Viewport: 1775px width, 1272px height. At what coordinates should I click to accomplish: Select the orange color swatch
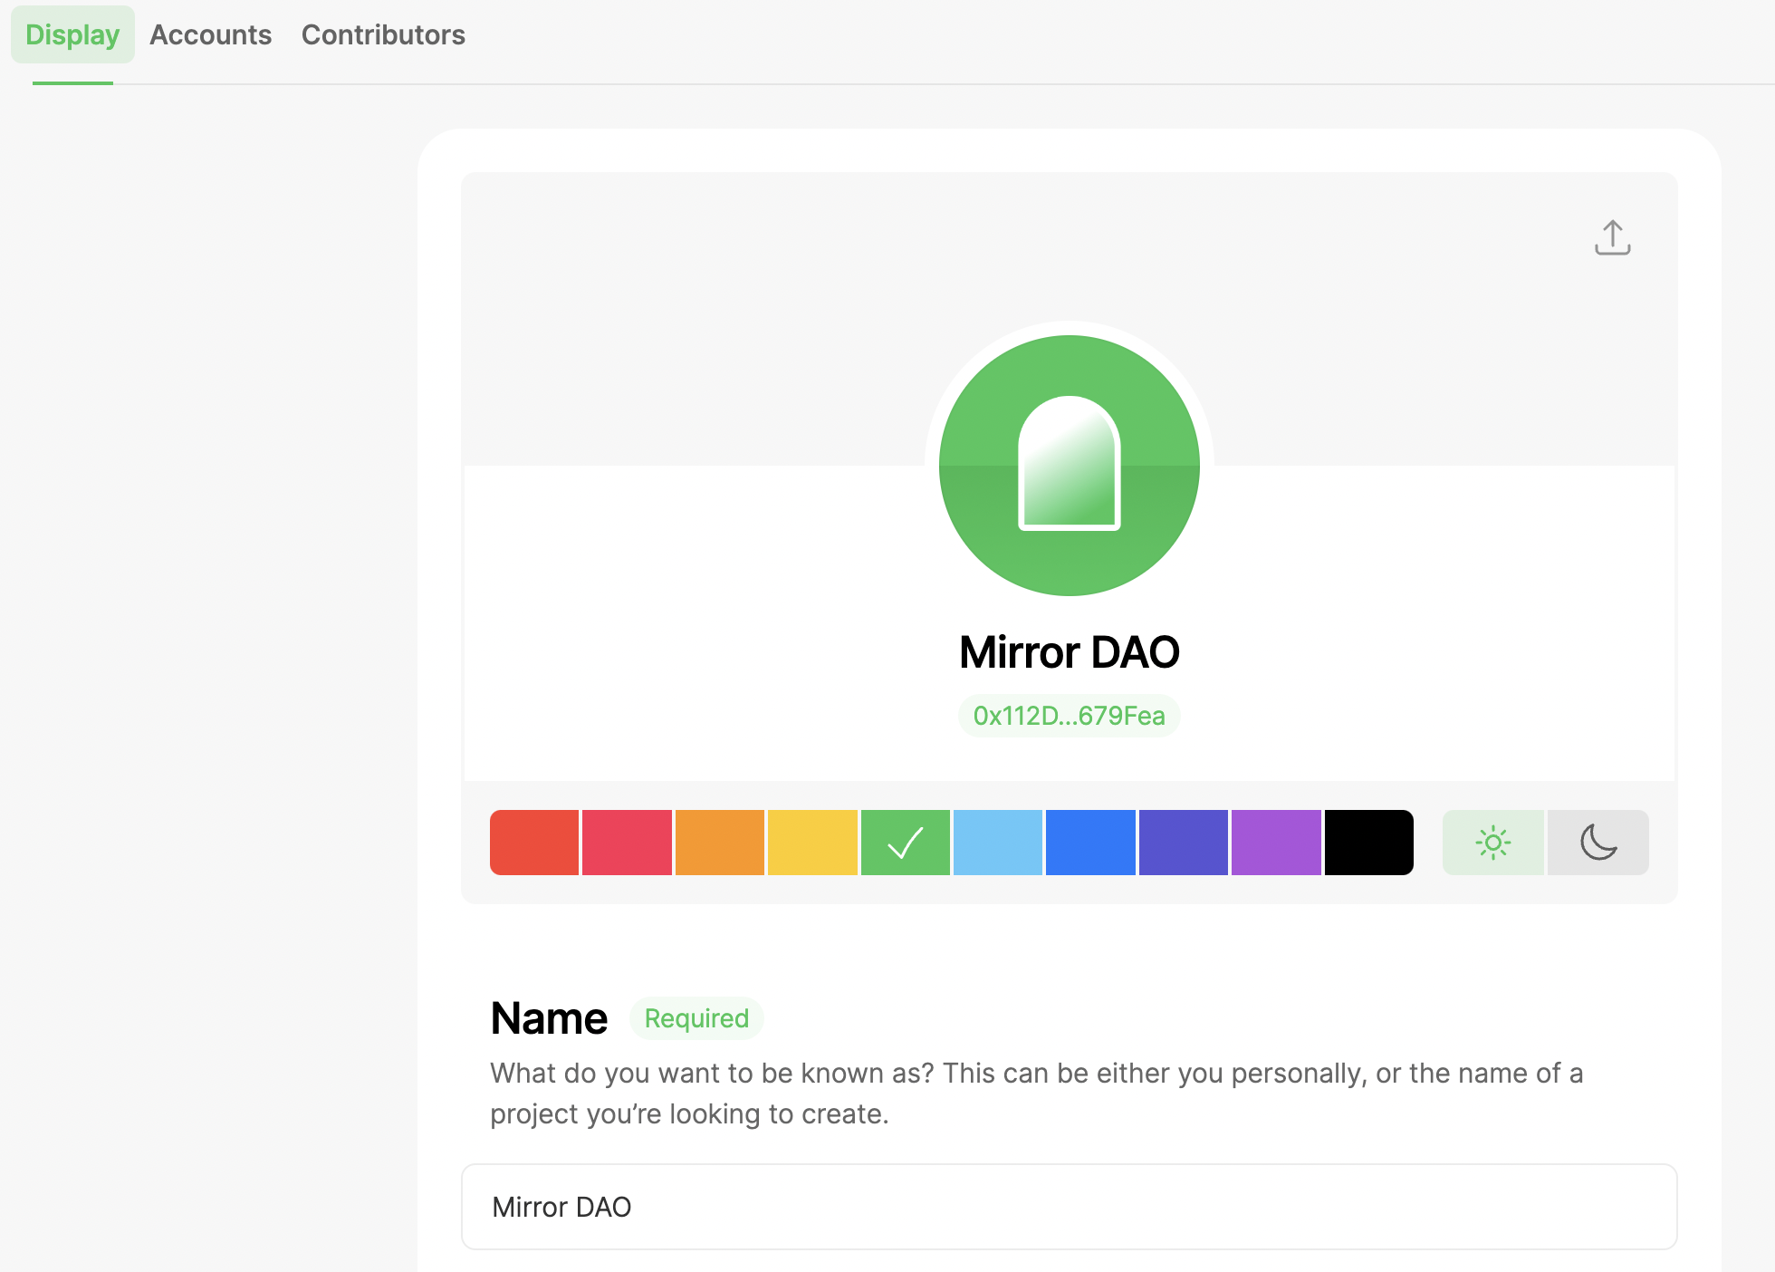720,843
